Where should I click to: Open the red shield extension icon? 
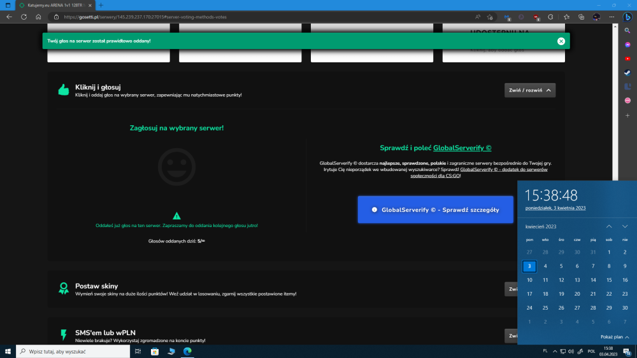point(536,17)
